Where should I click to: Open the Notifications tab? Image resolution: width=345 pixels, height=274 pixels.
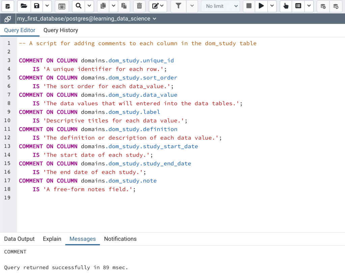pos(120,239)
